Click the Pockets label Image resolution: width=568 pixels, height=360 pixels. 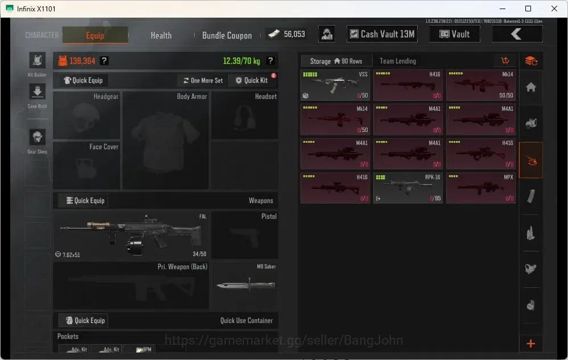(x=68, y=336)
